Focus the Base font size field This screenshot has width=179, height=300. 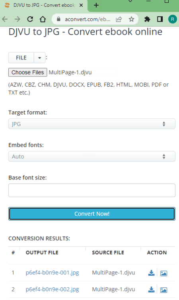click(92, 190)
